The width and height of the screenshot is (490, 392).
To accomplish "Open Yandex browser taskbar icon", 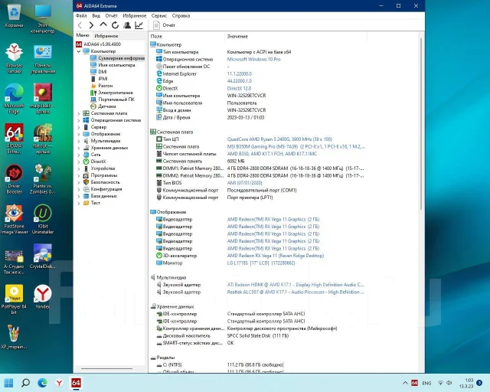I will pyautogui.click(x=60, y=383).
